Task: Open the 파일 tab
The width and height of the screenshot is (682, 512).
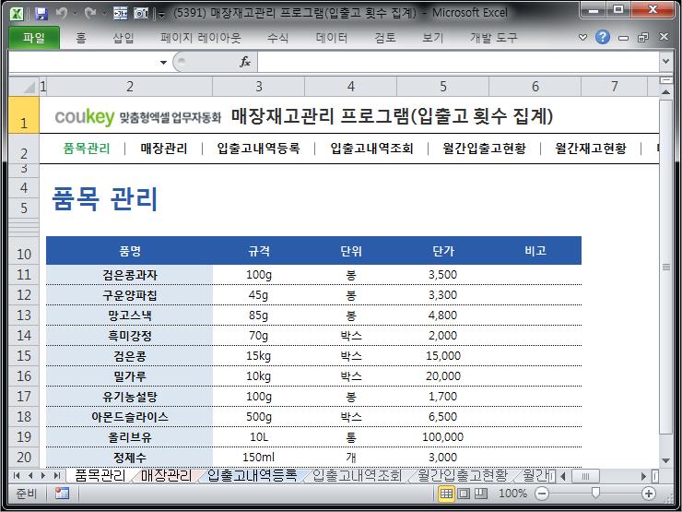Action: point(34,38)
